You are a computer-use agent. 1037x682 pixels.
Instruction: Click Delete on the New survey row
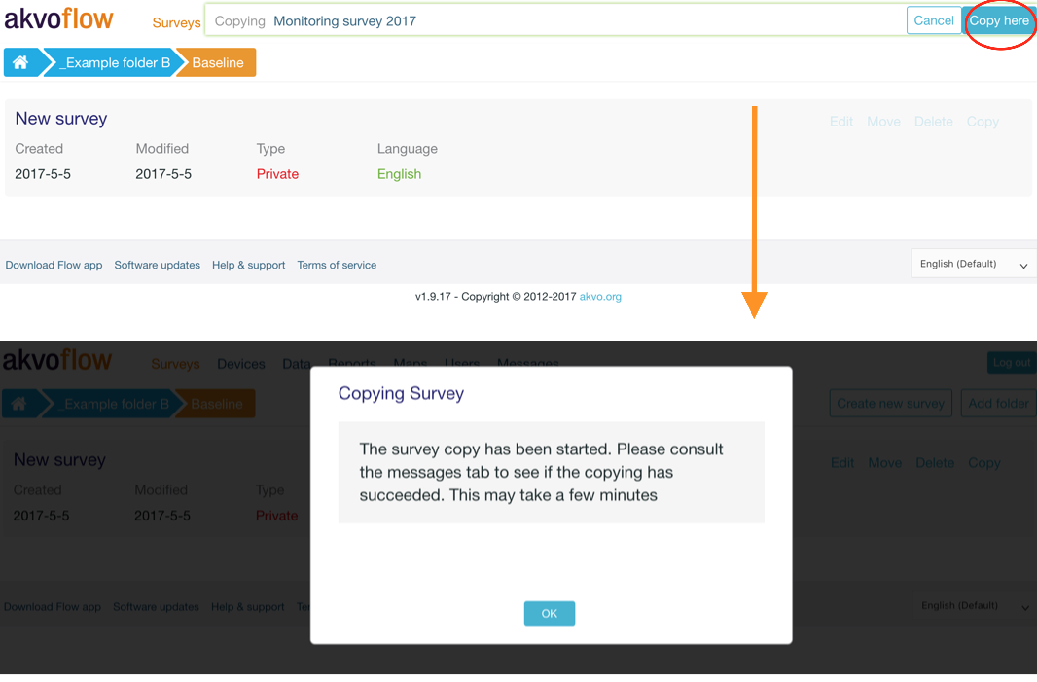[933, 121]
